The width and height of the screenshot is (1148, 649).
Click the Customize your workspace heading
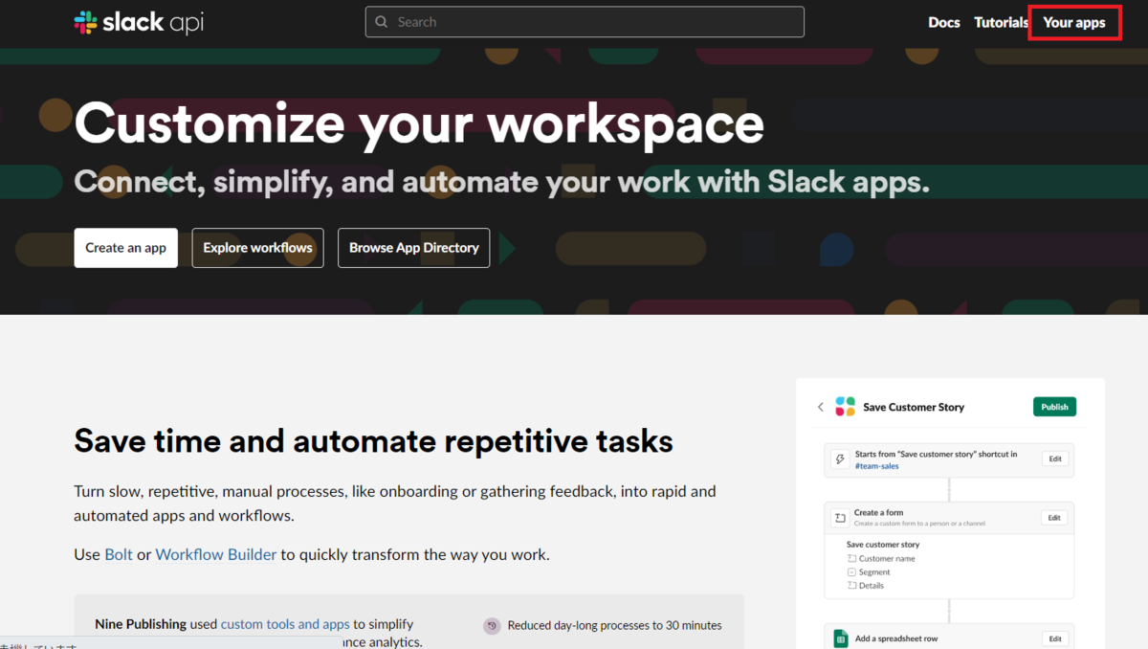pos(419,123)
